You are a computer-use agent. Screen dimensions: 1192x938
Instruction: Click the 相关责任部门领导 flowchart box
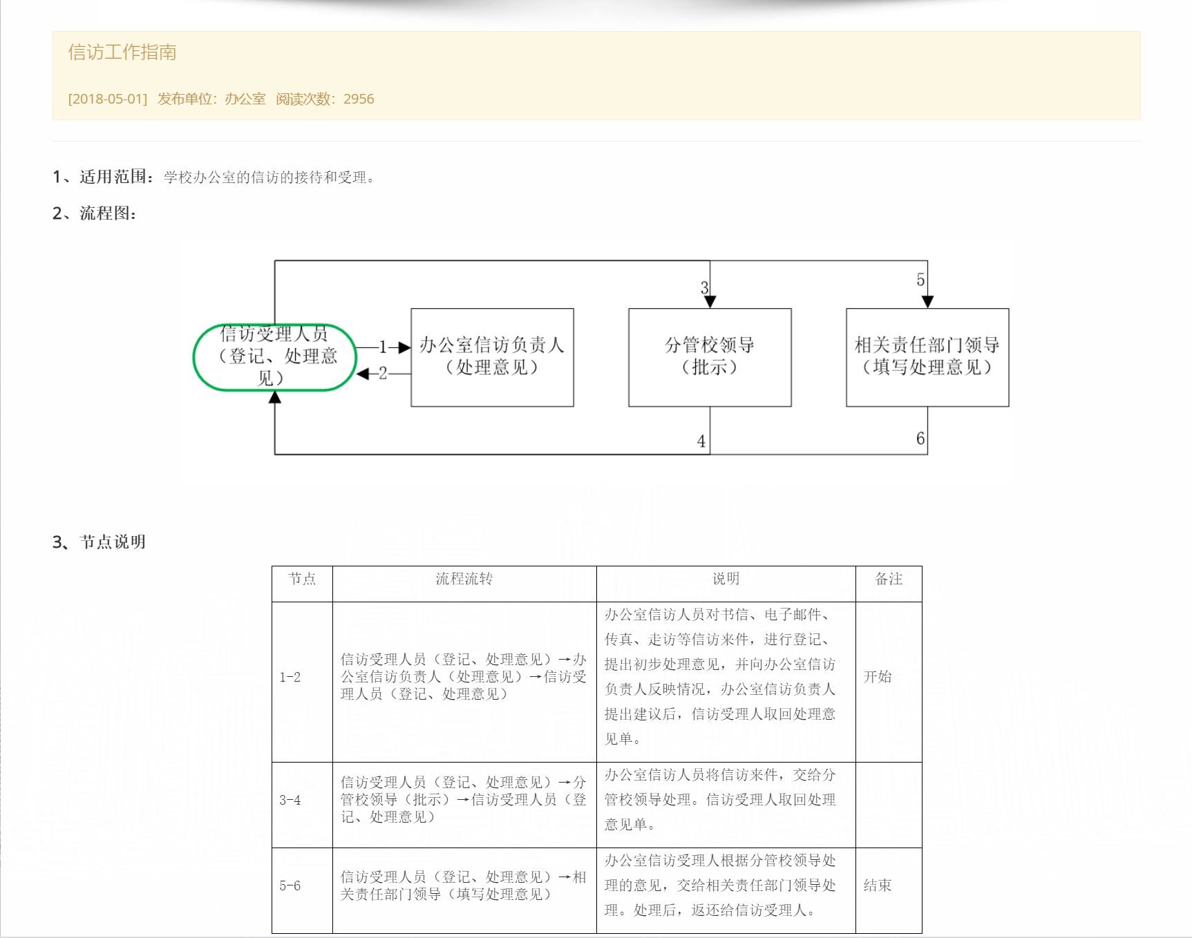click(x=927, y=357)
